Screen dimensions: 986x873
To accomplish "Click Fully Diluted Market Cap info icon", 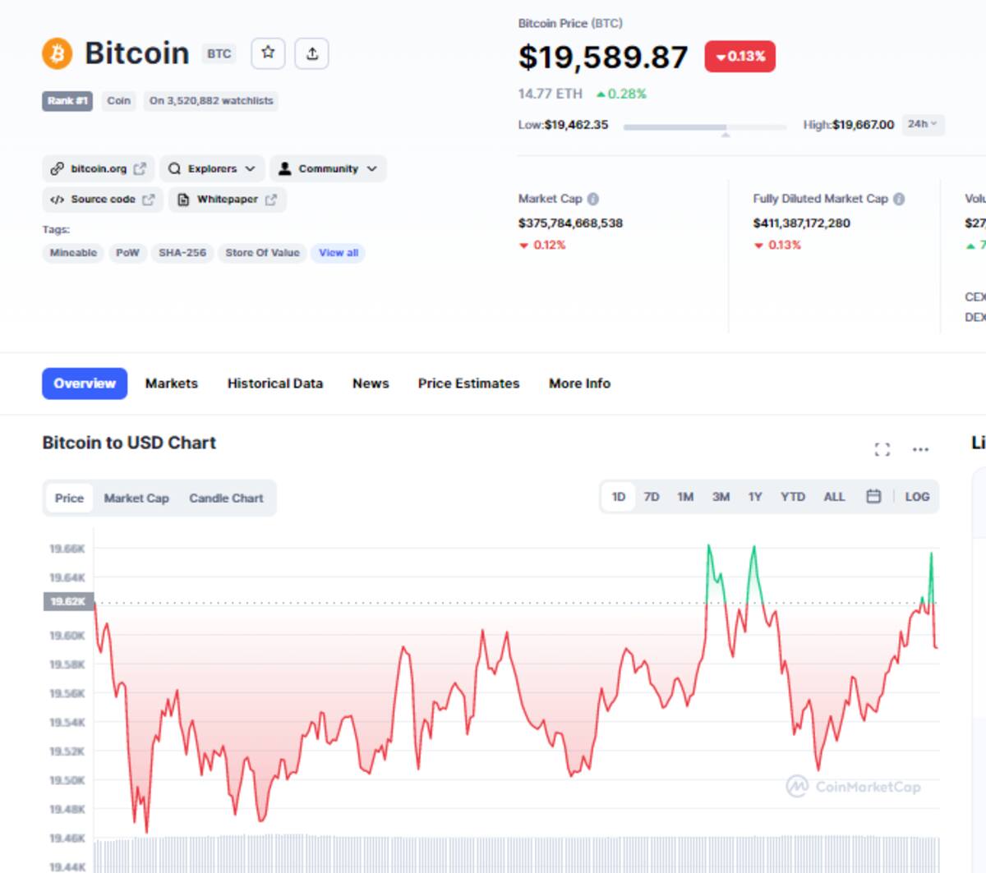I will click(899, 199).
